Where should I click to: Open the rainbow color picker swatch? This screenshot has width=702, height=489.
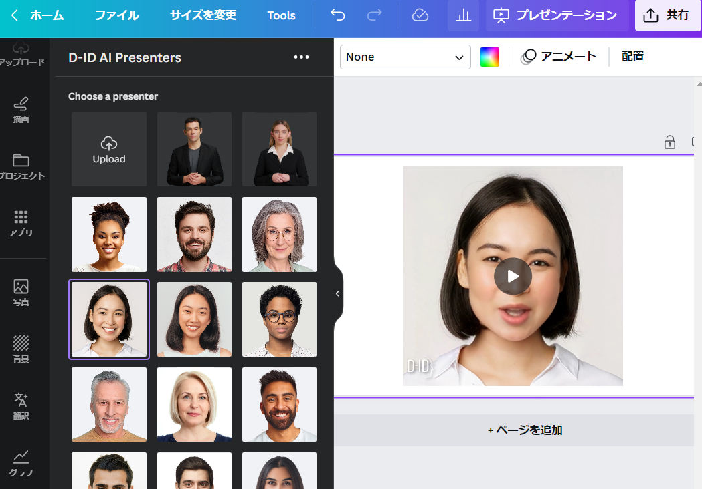point(490,57)
